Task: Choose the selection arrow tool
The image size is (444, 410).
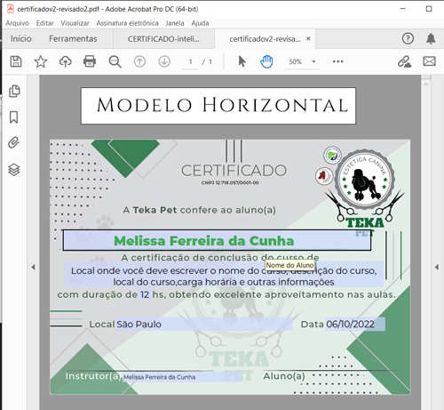Action: click(x=242, y=61)
